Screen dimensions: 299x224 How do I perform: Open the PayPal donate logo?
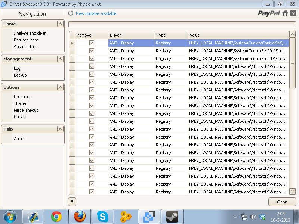point(269,13)
